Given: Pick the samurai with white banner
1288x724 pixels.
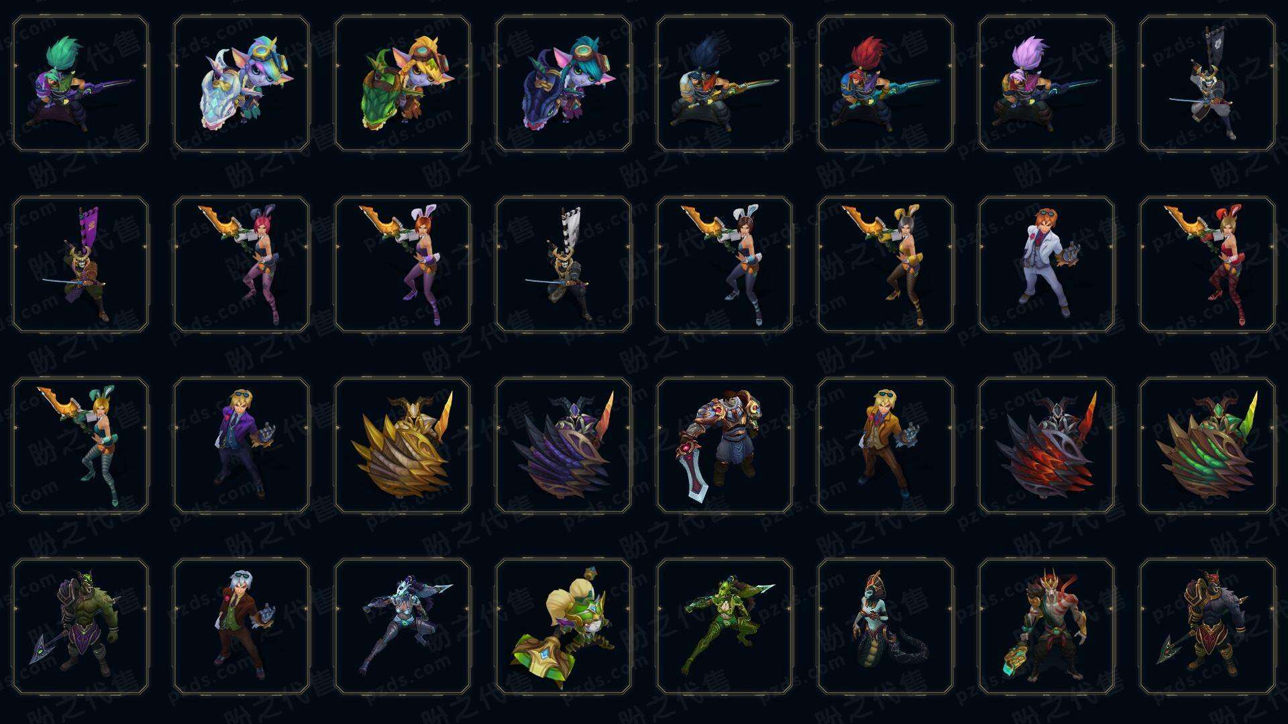Looking at the screenshot, I should pyautogui.click(x=563, y=264).
